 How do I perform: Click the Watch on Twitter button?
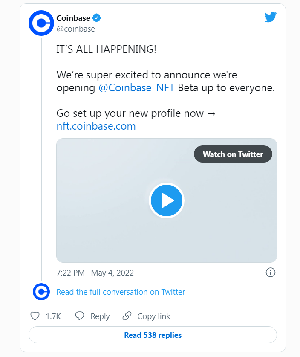coord(233,154)
